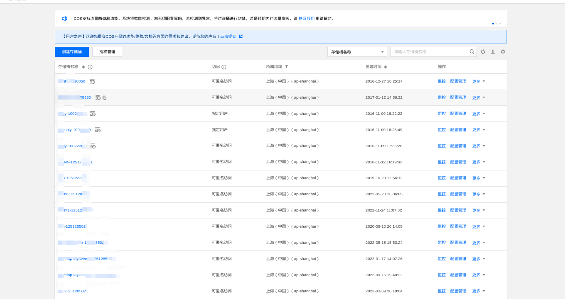Click the speaker announcement icon
Image resolution: width=565 pixels, height=299 pixels.
tap(64, 19)
